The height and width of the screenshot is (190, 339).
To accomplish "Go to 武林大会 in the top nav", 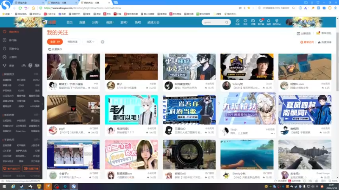I will 153,22.
